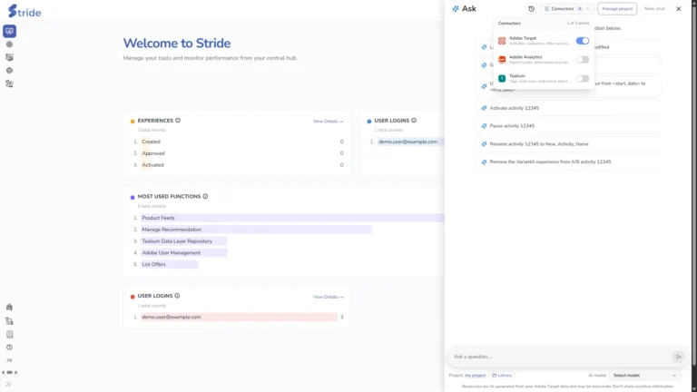This screenshot has height=392, width=697.
Task: Choose 'Rename activity 12345' suggestion
Action: (567, 144)
